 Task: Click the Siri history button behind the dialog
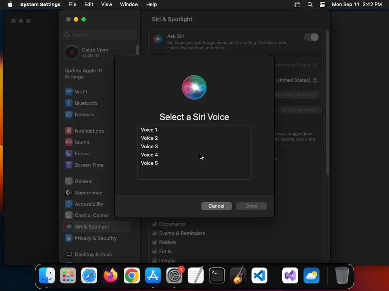(296, 95)
